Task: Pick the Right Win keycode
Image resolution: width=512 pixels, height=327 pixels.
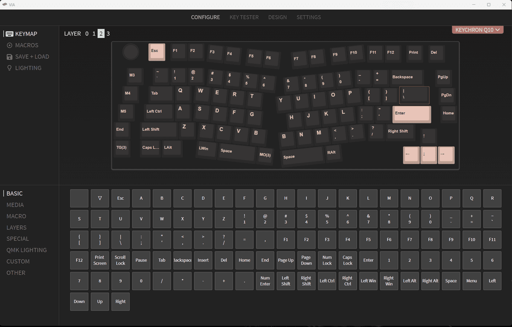Action: click(x=389, y=281)
